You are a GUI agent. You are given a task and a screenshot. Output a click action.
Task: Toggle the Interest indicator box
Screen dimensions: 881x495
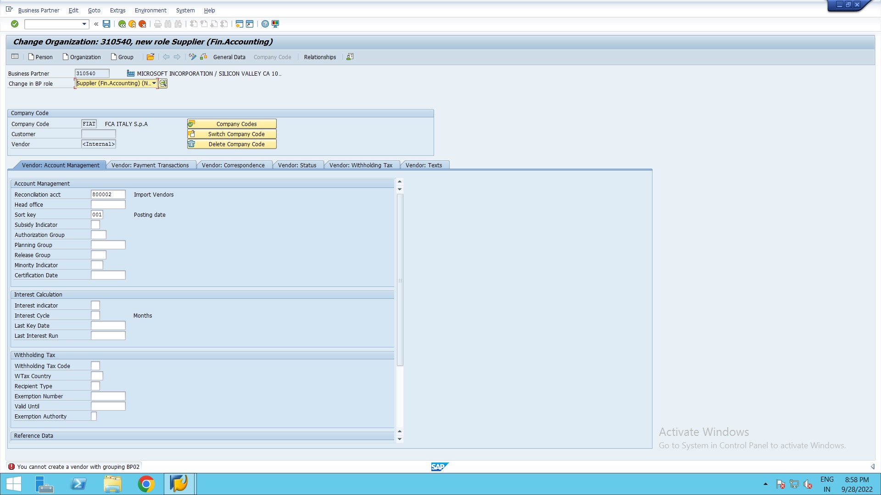tap(95, 305)
